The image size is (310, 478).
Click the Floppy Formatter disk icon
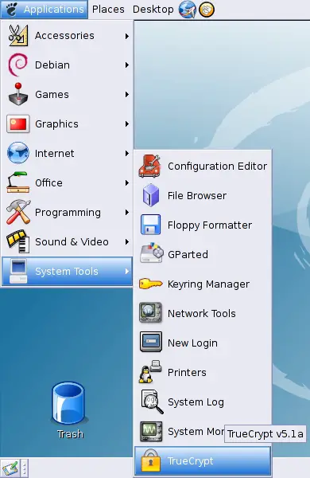coord(151,225)
